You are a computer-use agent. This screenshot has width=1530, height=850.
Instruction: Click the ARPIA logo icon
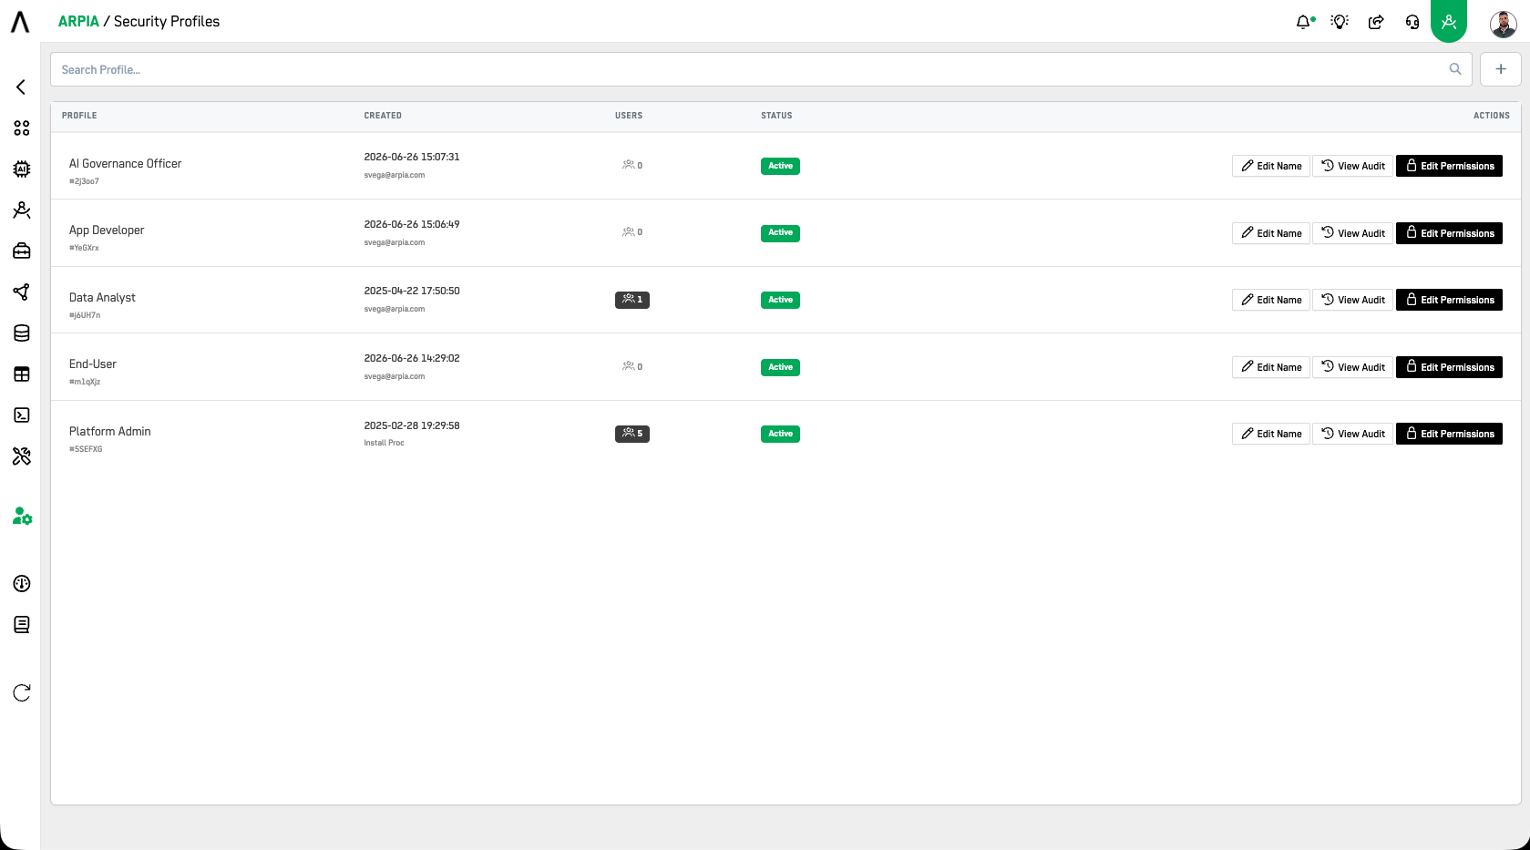pyautogui.click(x=20, y=21)
